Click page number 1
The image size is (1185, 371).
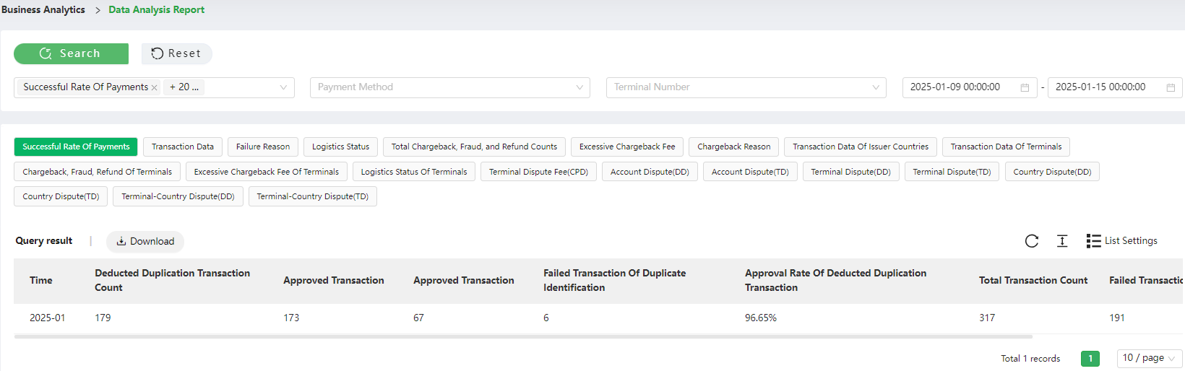click(1090, 358)
